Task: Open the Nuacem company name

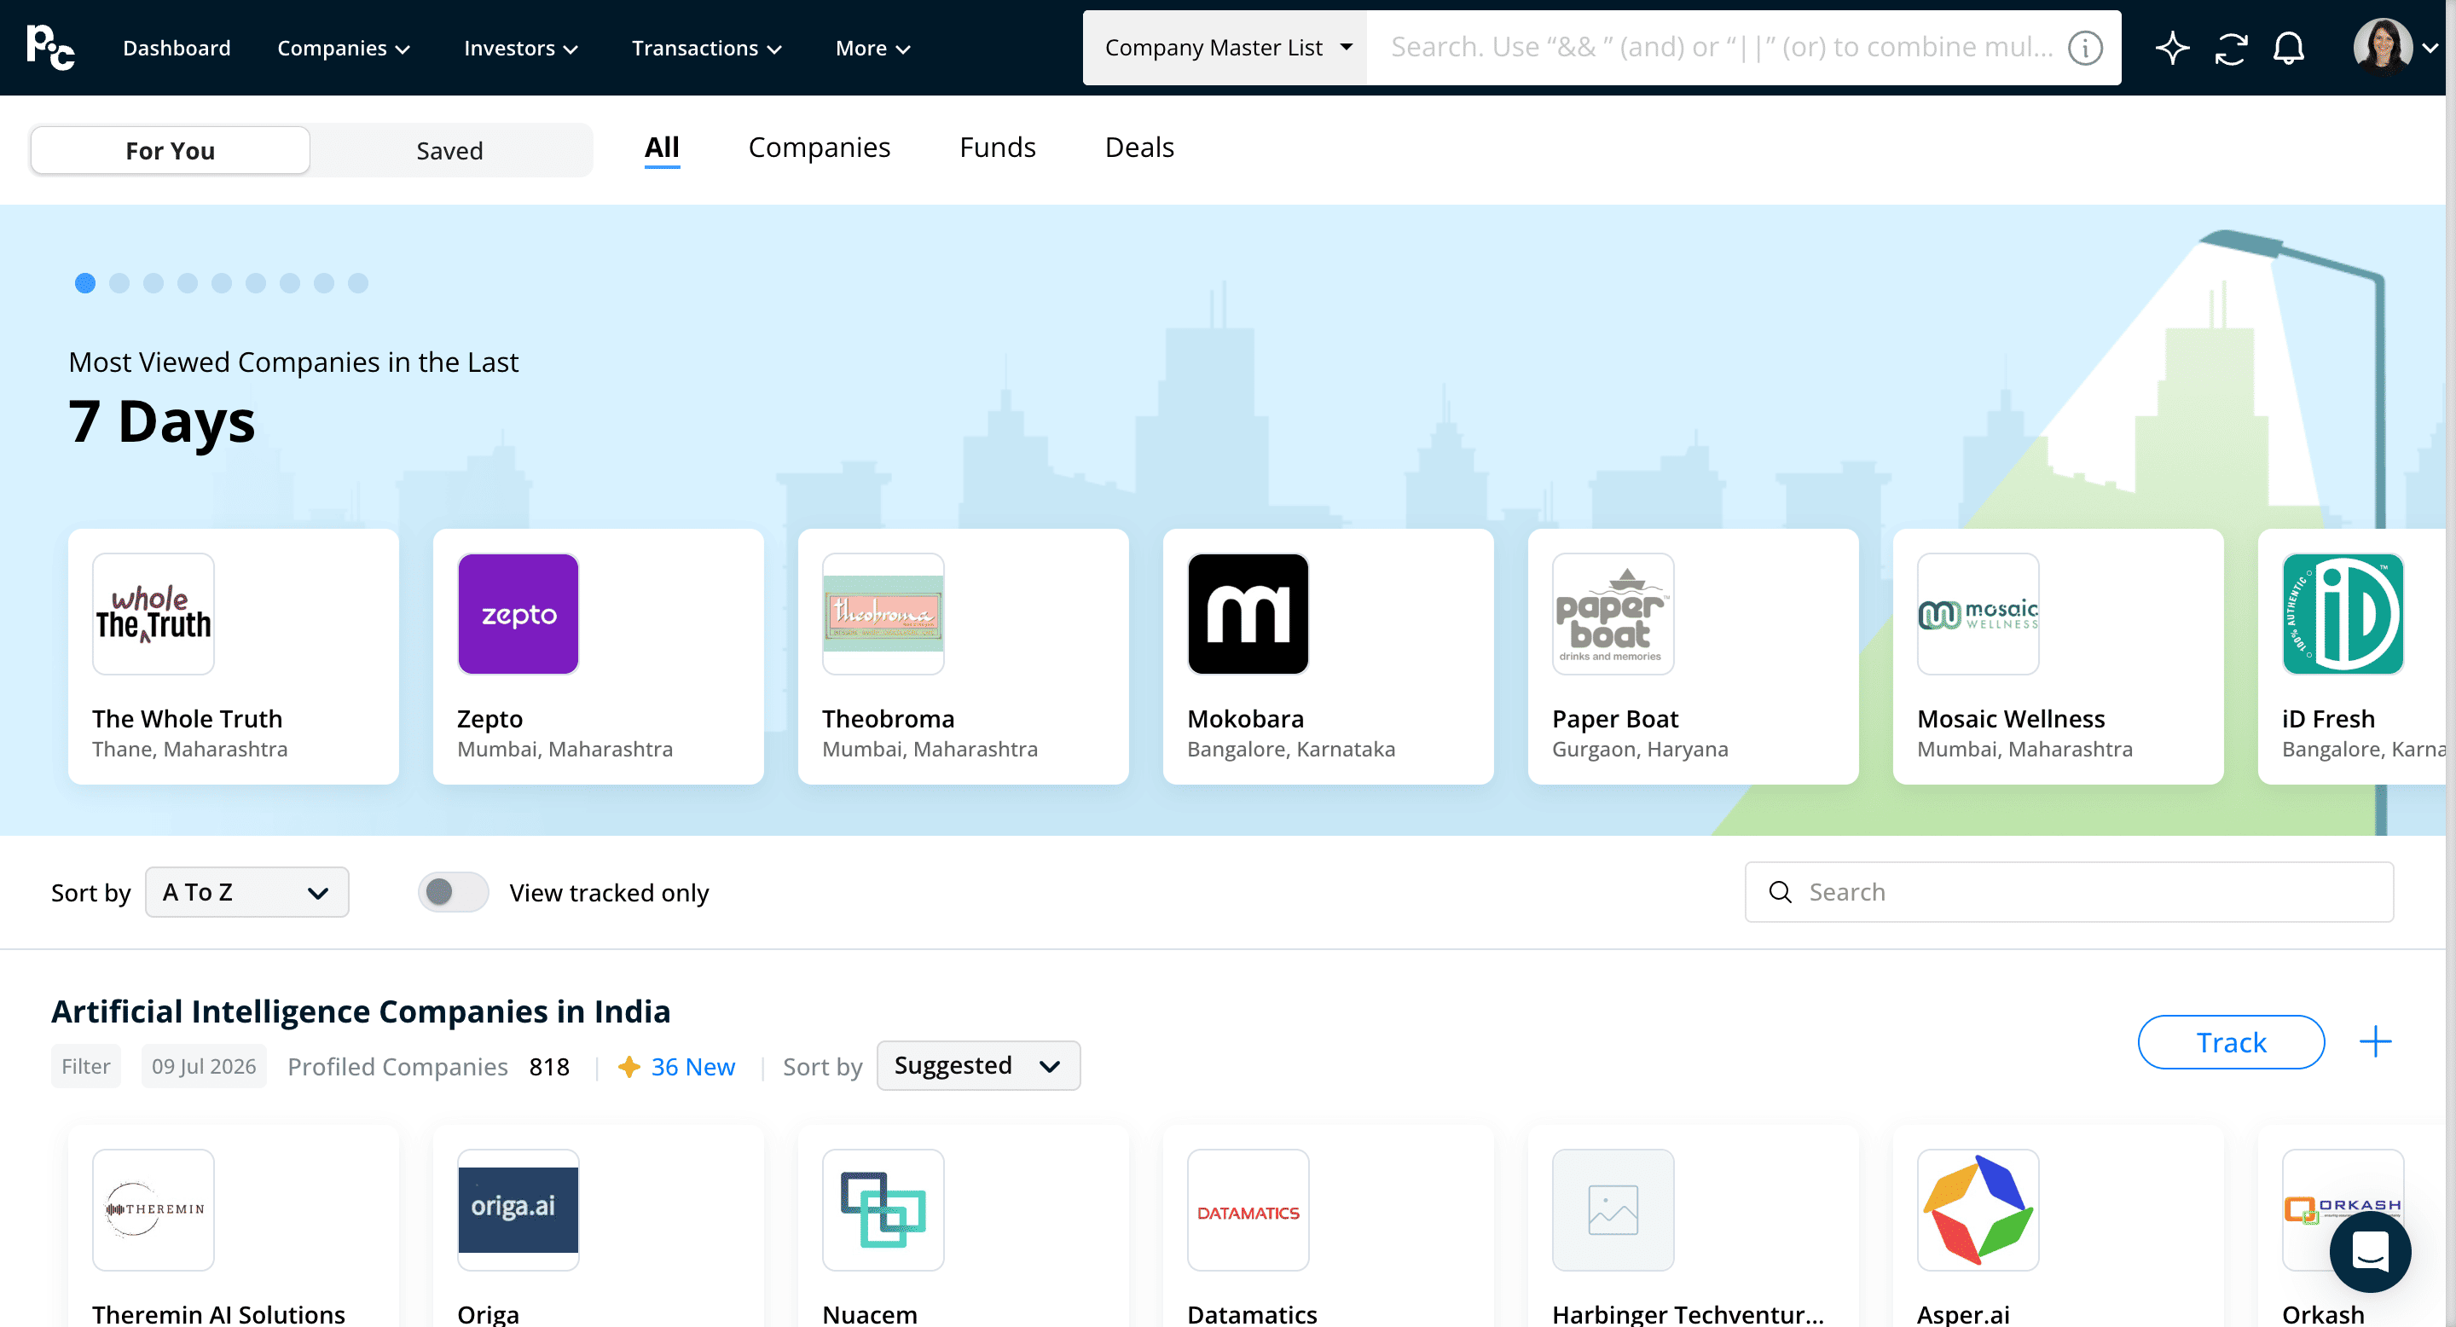Action: pos(870,1313)
